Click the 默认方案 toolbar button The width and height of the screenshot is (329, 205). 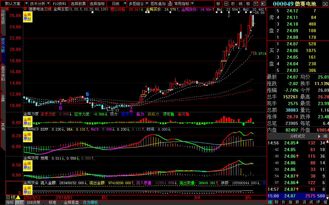click(13, 3)
